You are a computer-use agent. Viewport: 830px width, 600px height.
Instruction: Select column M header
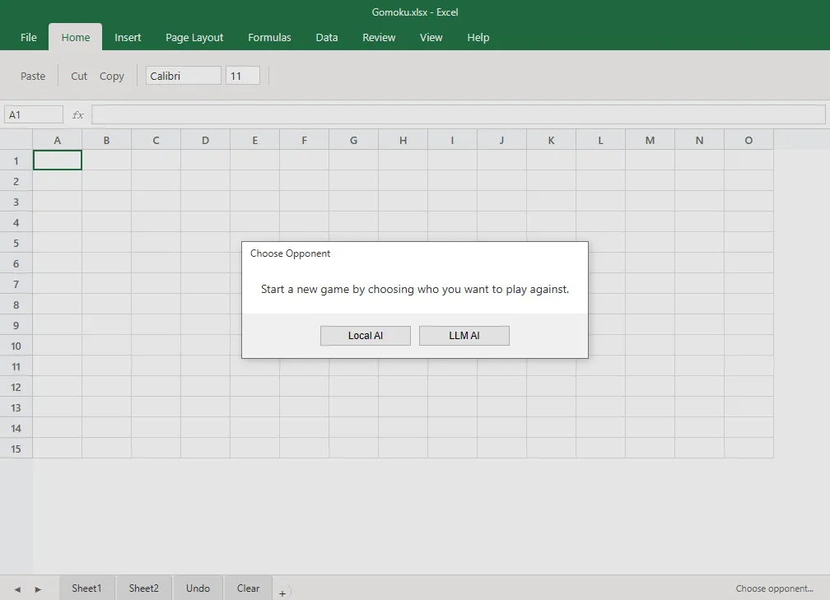pos(650,140)
